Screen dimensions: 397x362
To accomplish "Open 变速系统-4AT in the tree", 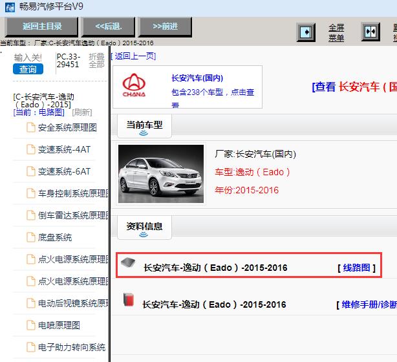I will pyautogui.click(x=64, y=149).
